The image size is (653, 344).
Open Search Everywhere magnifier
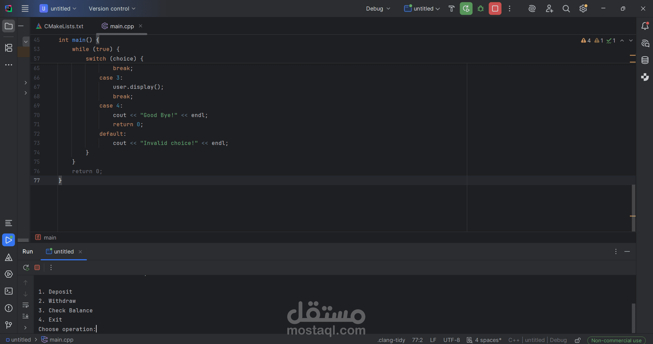566,9
